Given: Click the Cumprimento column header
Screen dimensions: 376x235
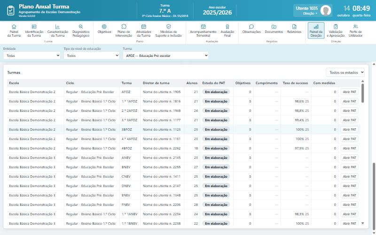Looking at the screenshot, I should (x=266, y=83).
